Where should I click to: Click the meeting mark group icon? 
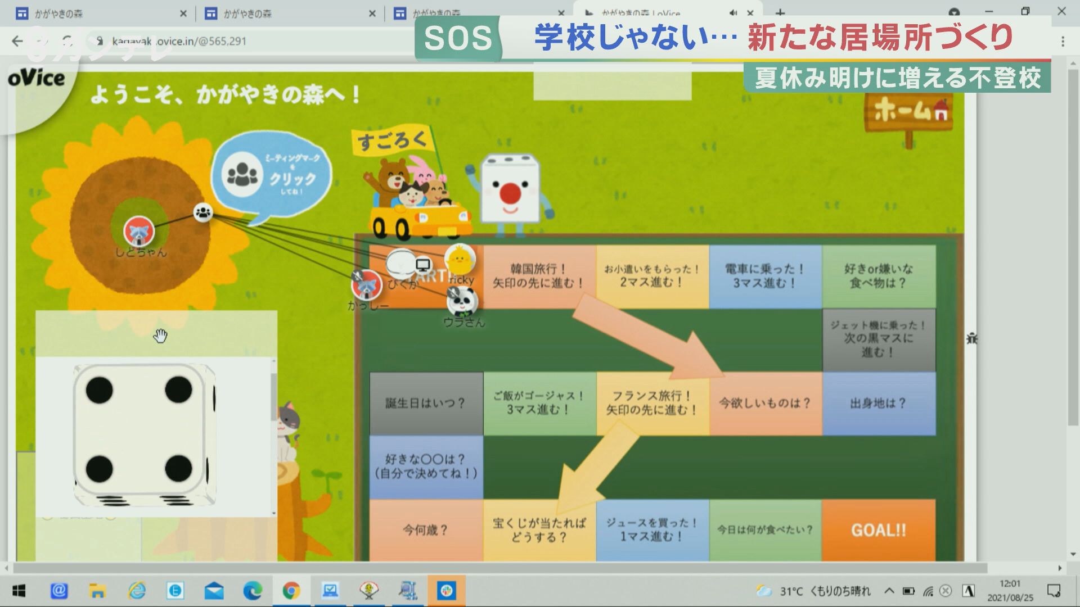pyautogui.click(x=203, y=212)
